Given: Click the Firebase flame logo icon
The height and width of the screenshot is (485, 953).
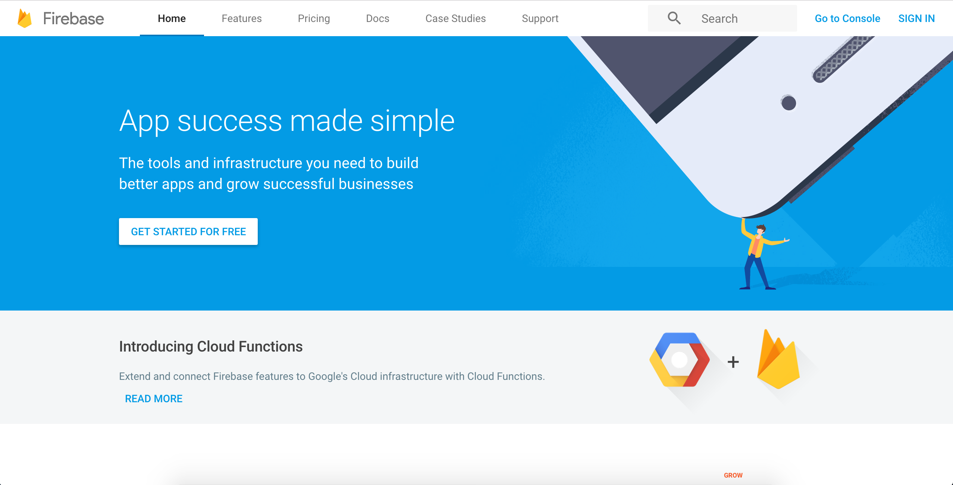Looking at the screenshot, I should click(x=25, y=18).
